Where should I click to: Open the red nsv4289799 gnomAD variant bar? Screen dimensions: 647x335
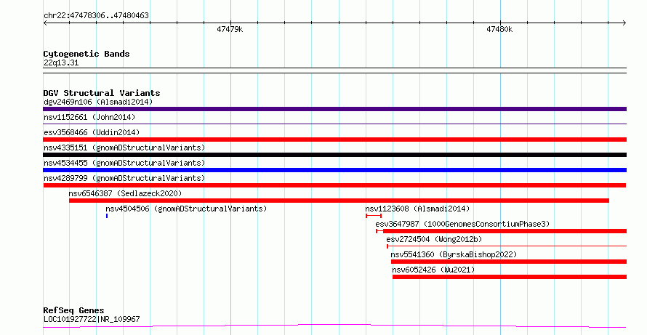pyautogui.click(x=334, y=185)
